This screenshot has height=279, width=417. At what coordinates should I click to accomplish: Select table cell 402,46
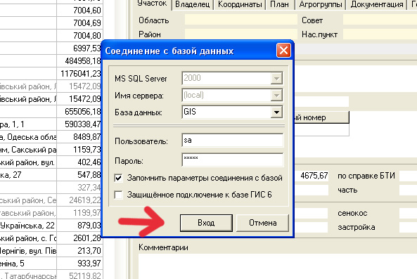pyautogui.click(x=79, y=162)
